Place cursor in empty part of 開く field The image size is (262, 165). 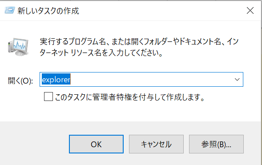pos(150,80)
